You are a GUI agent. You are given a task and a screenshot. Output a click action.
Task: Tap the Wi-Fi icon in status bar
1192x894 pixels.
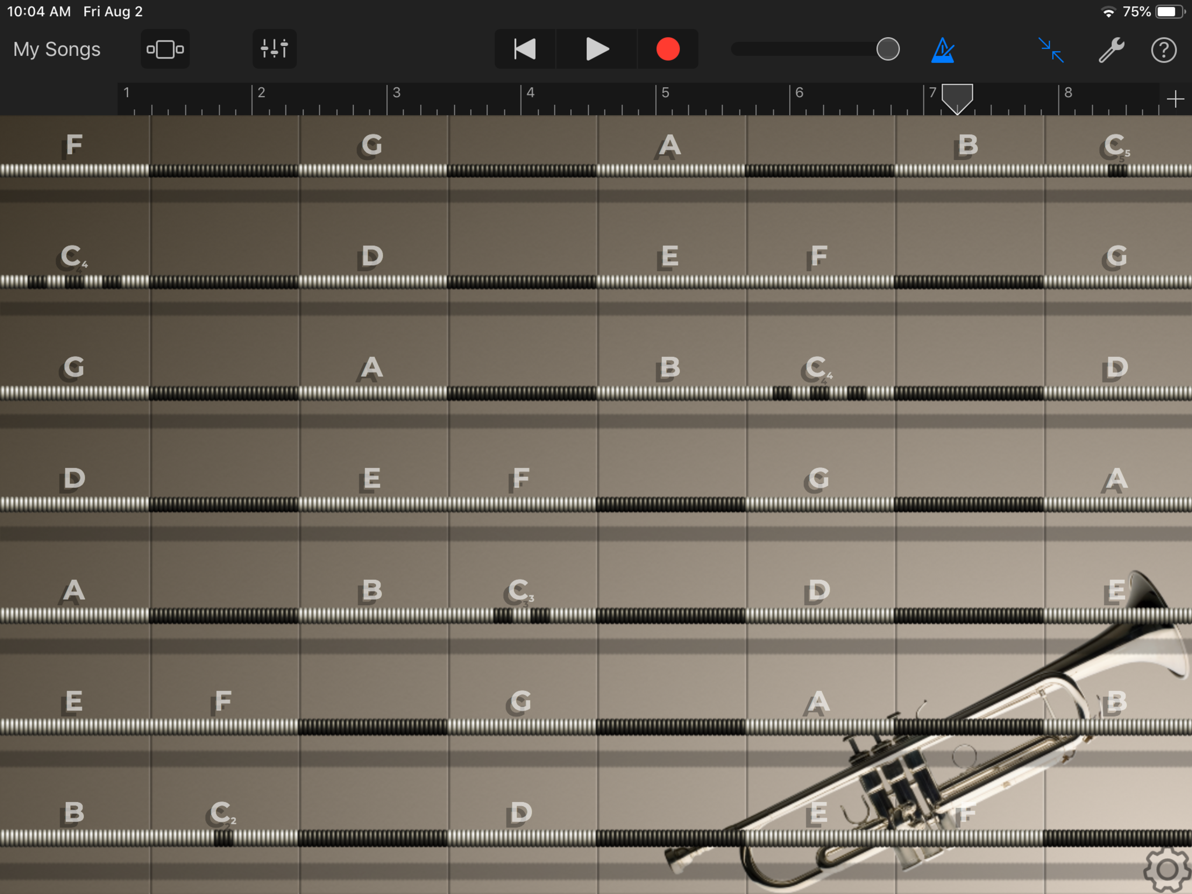pyautogui.click(x=1108, y=12)
